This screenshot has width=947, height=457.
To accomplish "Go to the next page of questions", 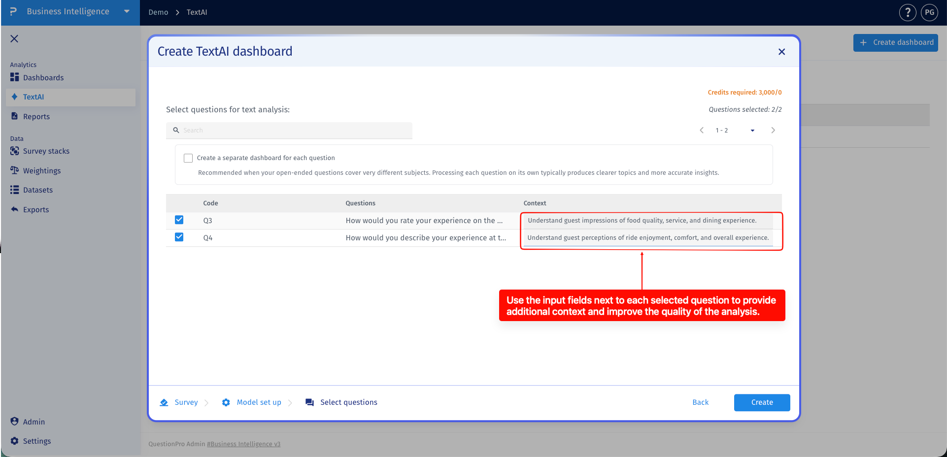I will click(773, 131).
